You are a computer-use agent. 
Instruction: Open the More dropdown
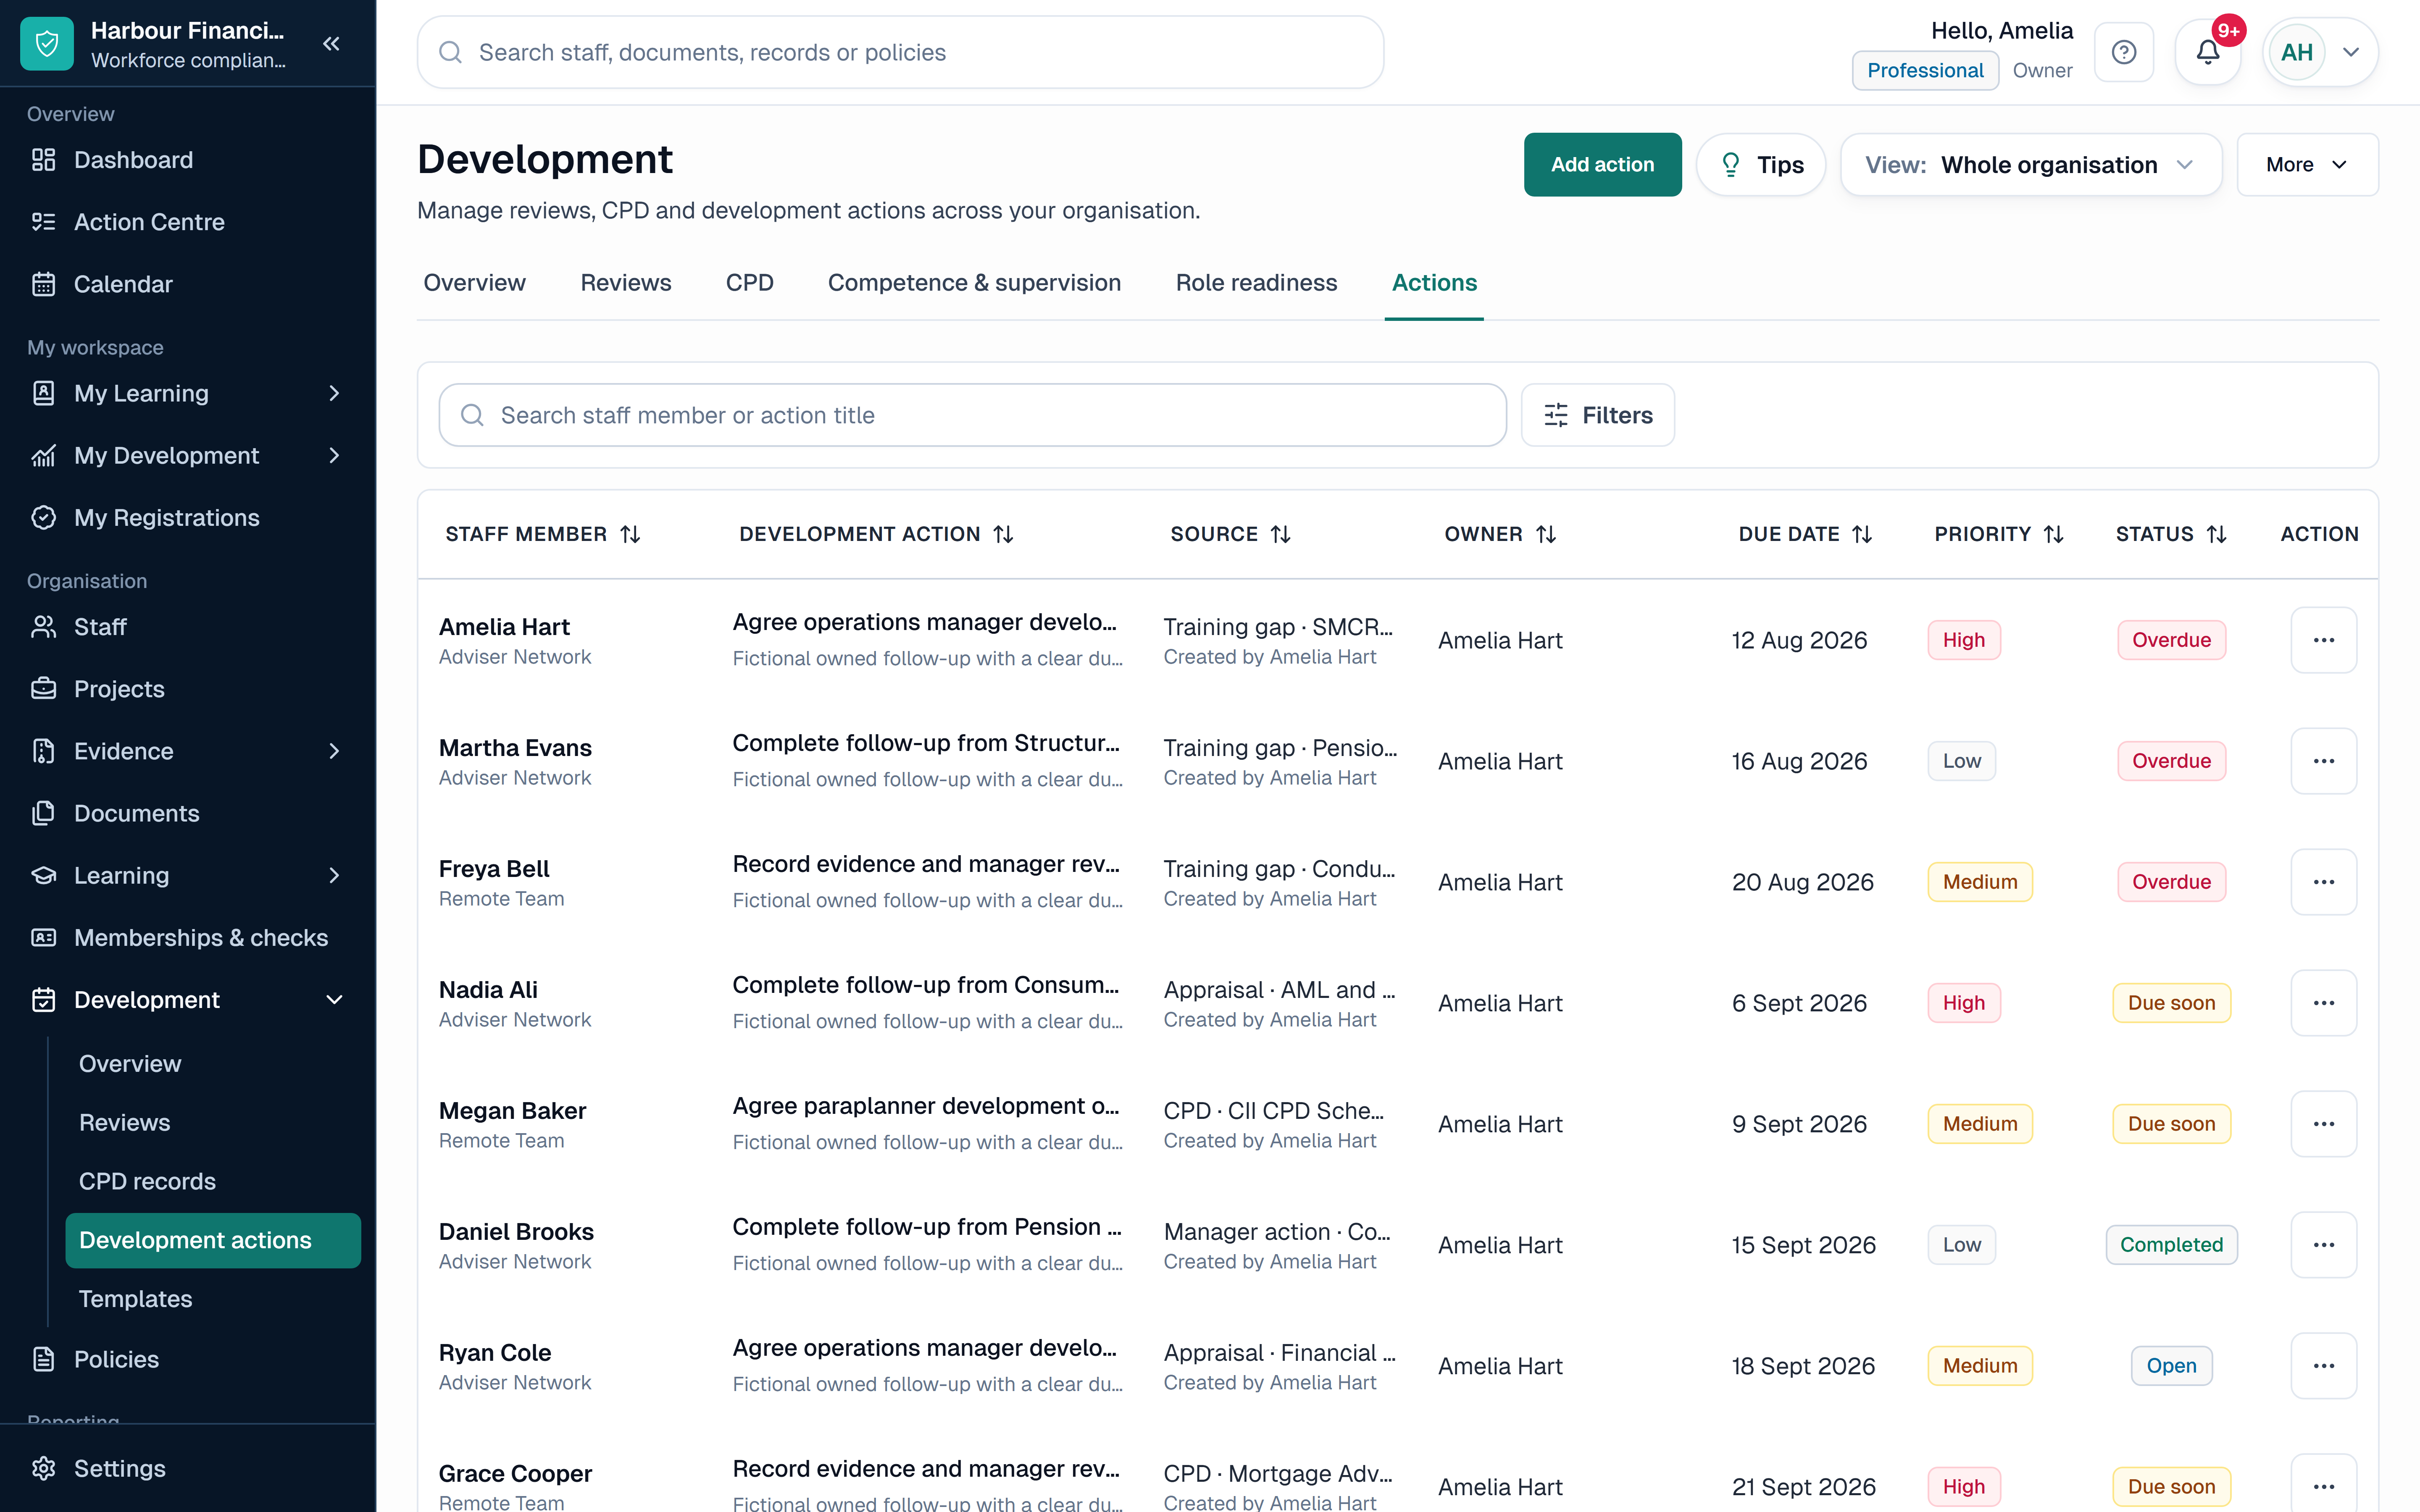(x=2307, y=165)
